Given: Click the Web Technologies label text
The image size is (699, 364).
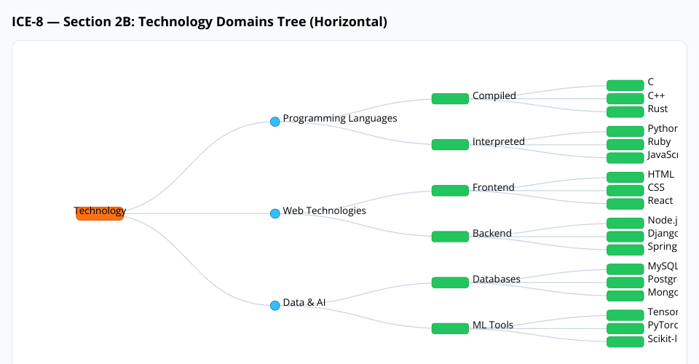Looking at the screenshot, I should point(324,210).
